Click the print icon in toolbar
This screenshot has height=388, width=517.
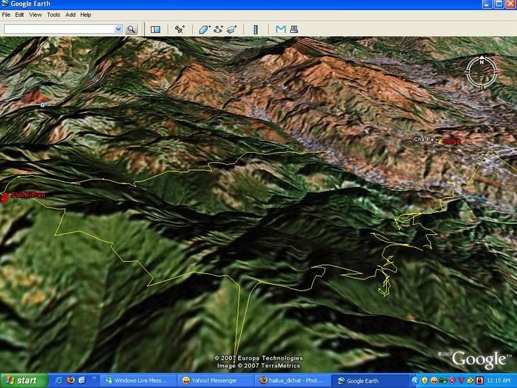click(294, 29)
